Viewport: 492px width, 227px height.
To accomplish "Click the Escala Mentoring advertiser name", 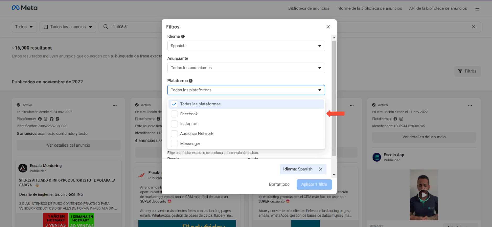I will (x=46, y=166).
